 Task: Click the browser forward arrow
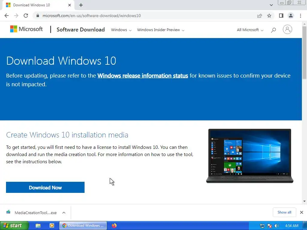tap(16, 16)
